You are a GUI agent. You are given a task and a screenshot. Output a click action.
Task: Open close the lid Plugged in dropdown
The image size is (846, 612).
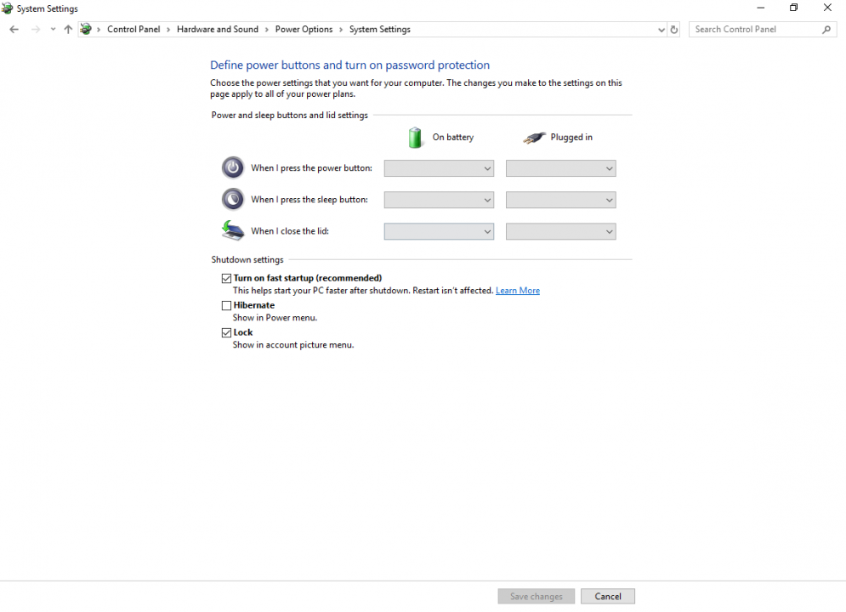[561, 231]
